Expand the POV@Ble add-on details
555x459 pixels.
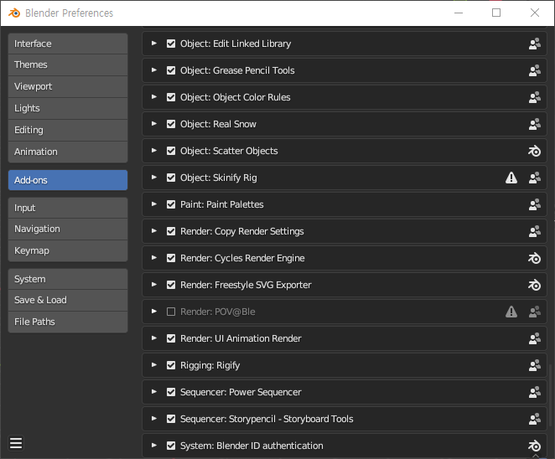point(154,312)
